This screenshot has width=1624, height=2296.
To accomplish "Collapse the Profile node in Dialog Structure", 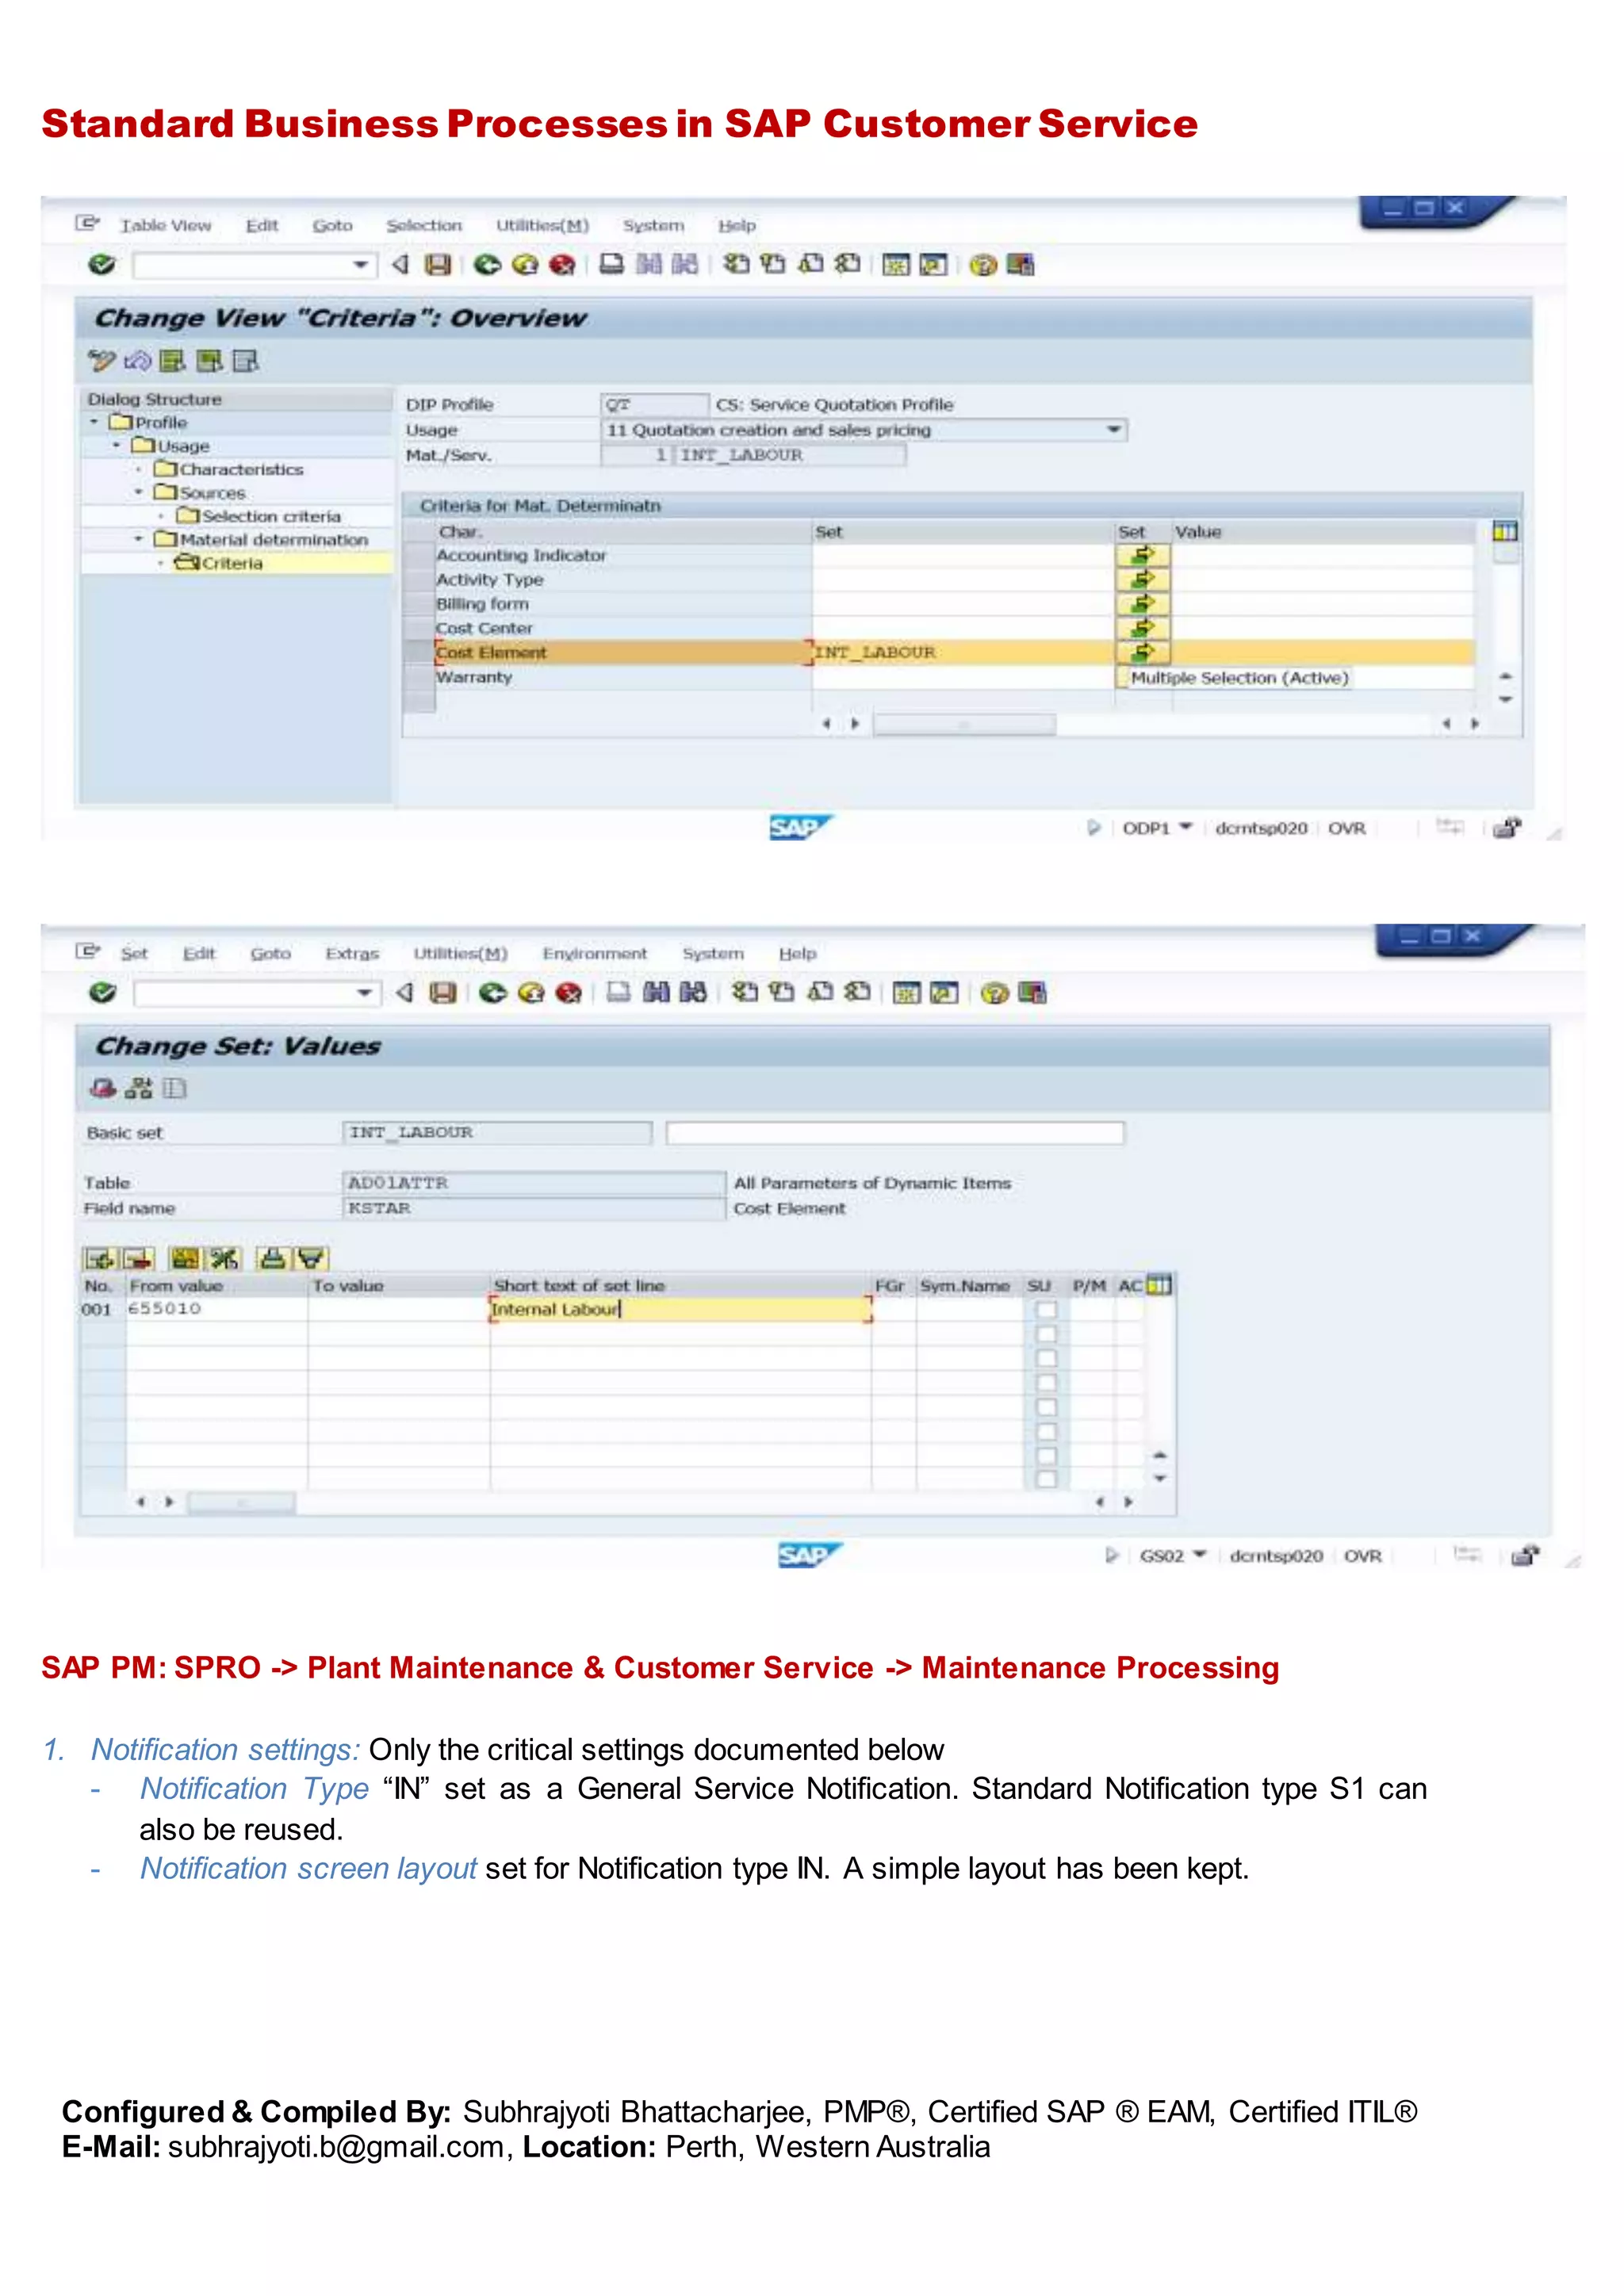I will coord(95,422).
